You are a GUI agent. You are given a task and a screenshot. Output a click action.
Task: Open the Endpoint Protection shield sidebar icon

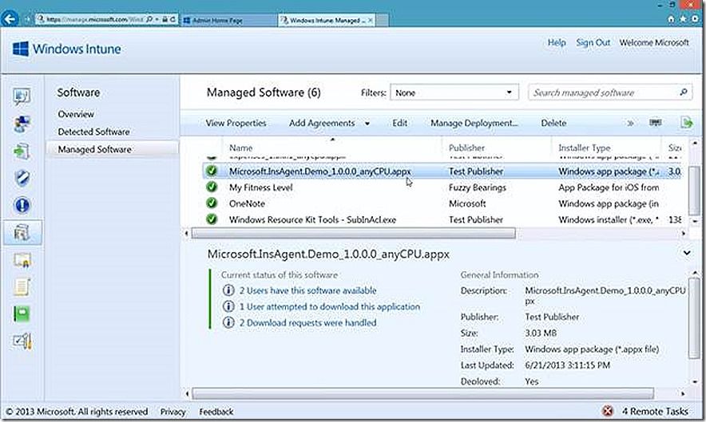(22, 178)
